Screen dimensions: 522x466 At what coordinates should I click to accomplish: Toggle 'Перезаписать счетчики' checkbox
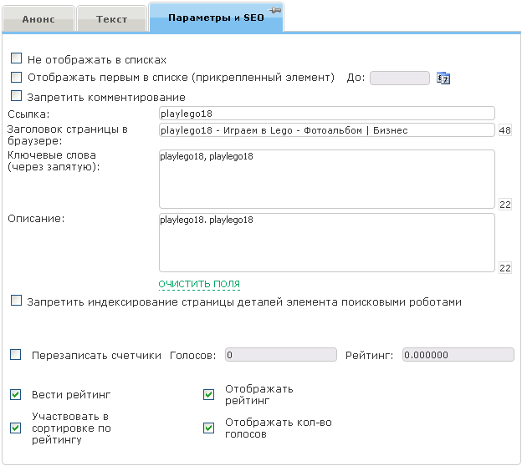pos(16,355)
